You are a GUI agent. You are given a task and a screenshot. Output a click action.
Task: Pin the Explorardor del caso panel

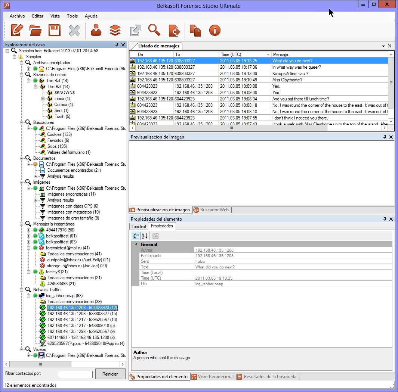(x=117, y=45)
